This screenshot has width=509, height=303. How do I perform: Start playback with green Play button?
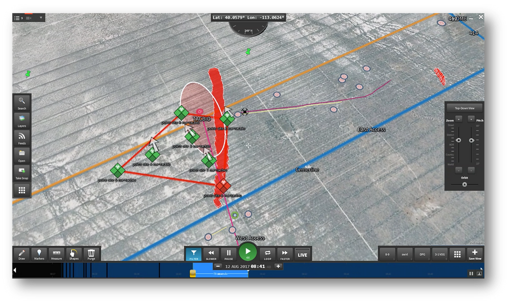pos(248,252)
